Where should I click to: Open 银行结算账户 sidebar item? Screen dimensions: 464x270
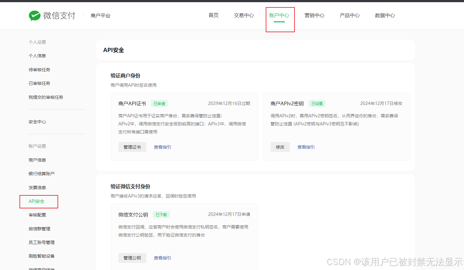point(42,174)
